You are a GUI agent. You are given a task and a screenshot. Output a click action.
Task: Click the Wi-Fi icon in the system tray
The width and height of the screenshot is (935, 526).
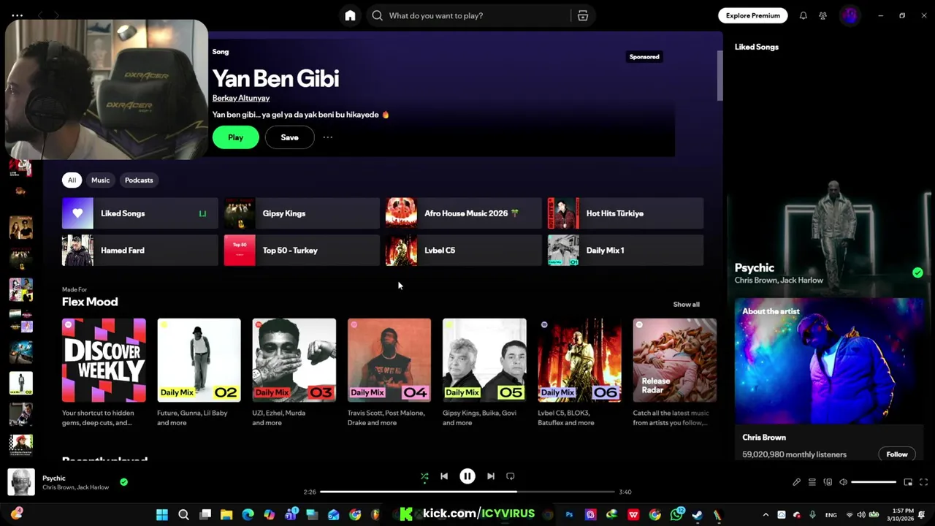click(850, 515)
